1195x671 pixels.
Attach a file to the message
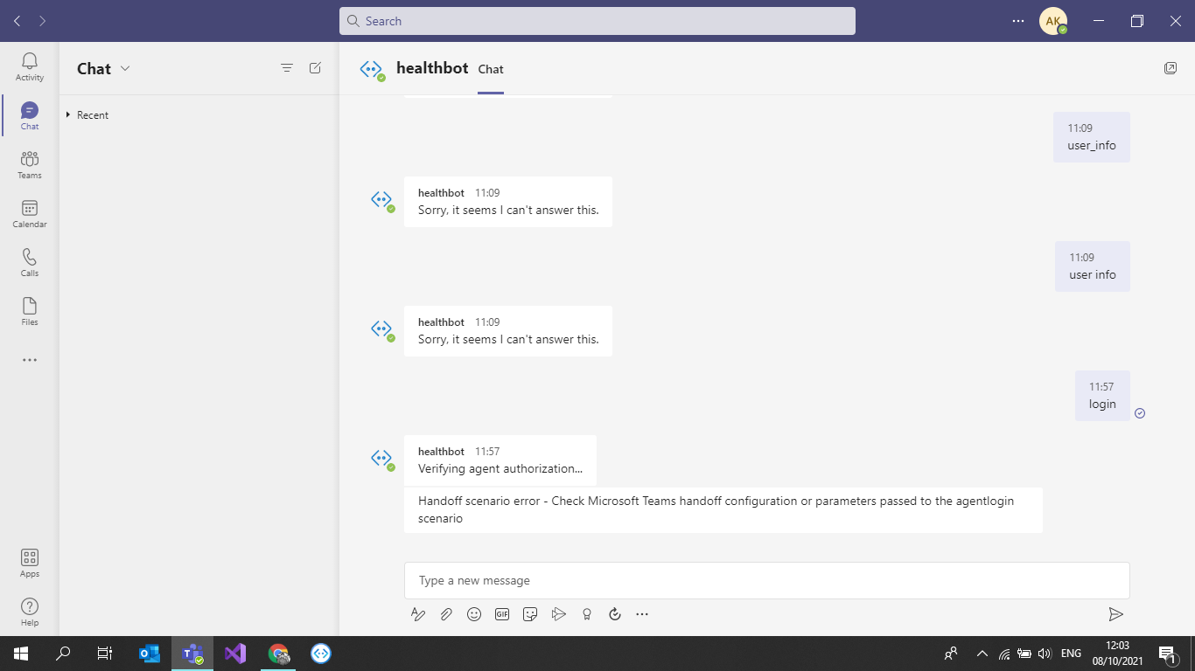coord(446,614)
